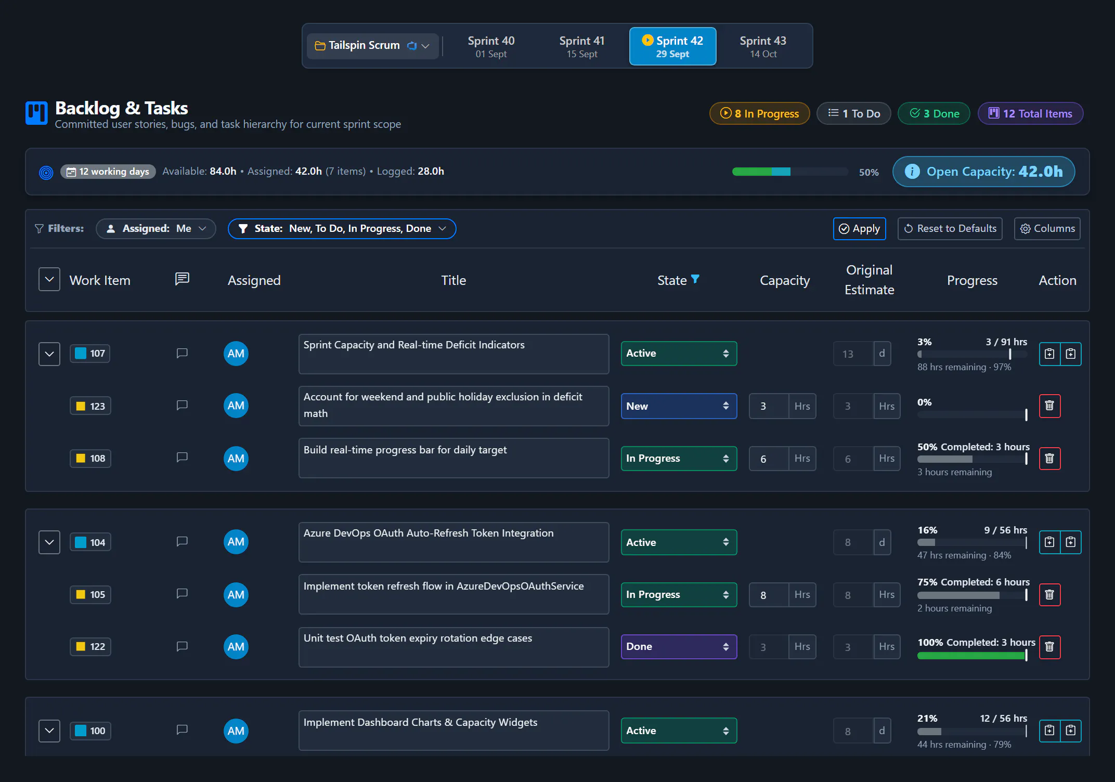Click the Open Capacity info icon
This screenshot has height=782, width=1115.
pos(912,172)
